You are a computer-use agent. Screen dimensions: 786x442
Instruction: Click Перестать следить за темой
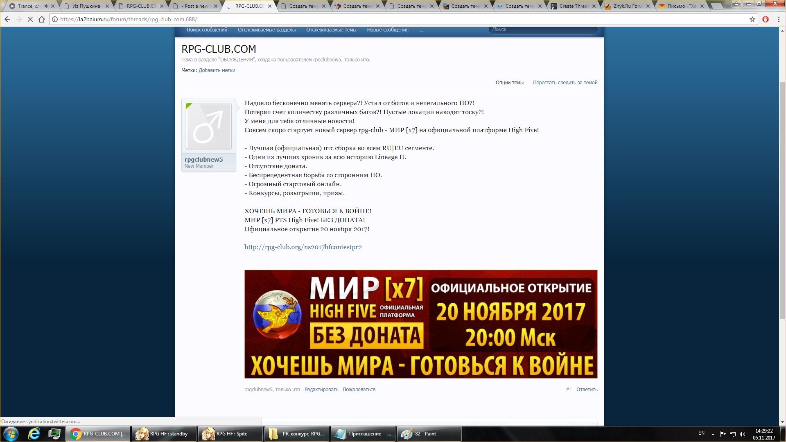click(565, 83)
